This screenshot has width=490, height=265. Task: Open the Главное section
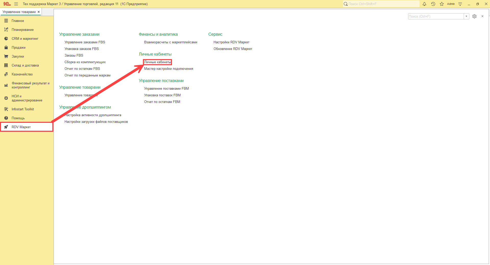(x=27, y=21)
